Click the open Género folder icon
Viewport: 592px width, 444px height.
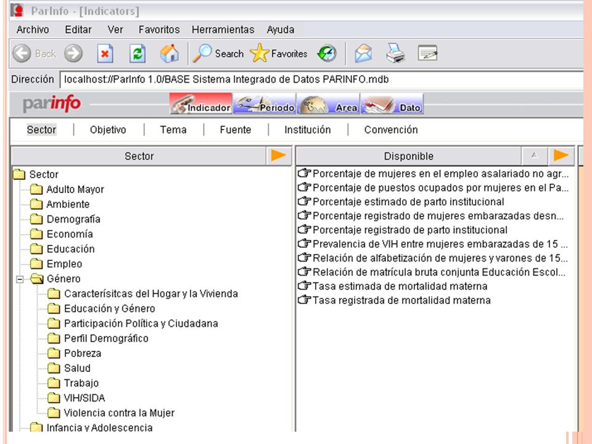[x=37, y=279]
